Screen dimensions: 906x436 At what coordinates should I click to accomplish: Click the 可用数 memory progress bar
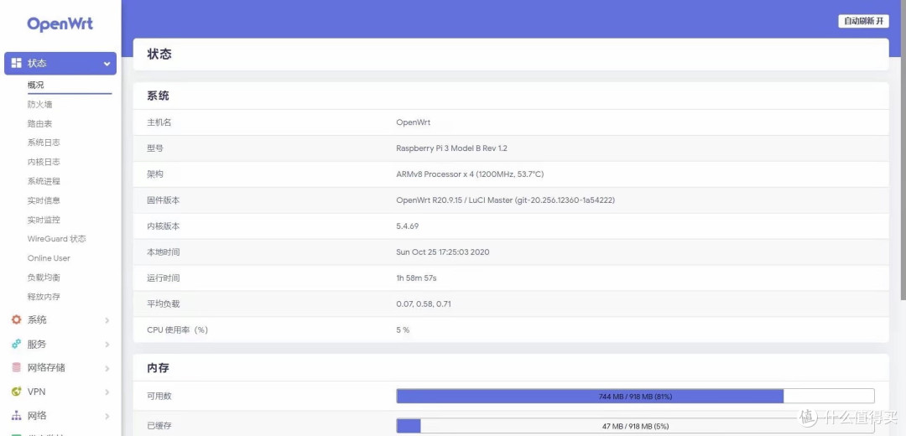pyautogui.click(x=635, y=396)
